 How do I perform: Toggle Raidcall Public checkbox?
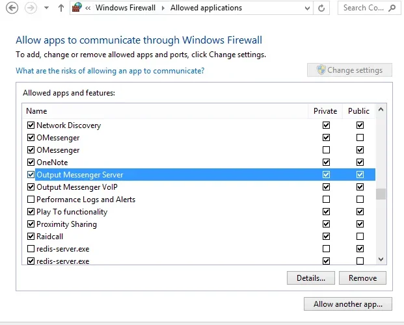point(360,237)
